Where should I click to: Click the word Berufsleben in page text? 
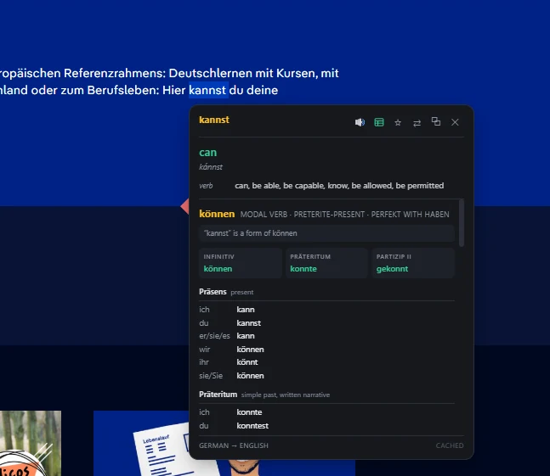click(x=123, y=90)
